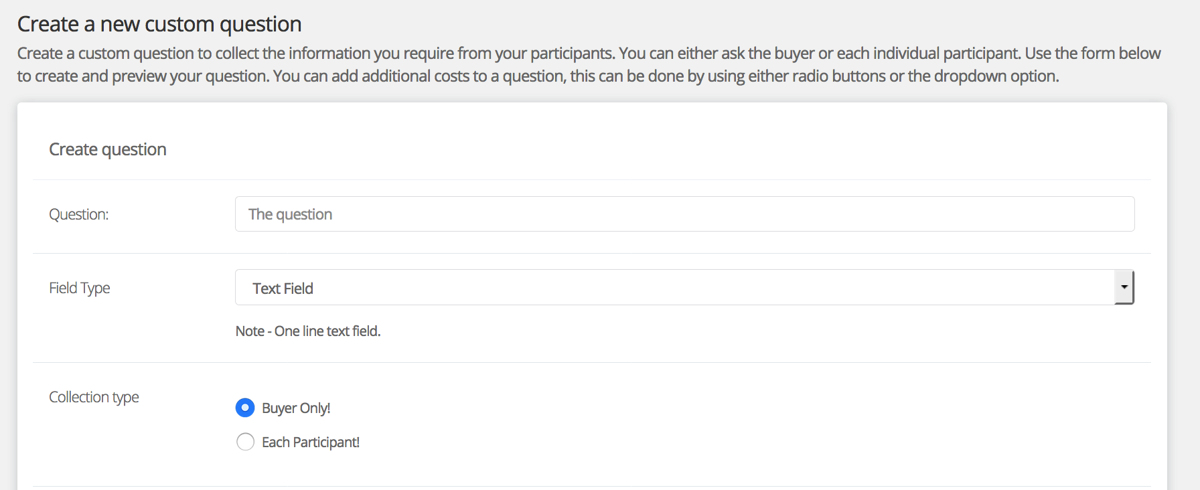Screen dimensions: 1200x490
Task: Click the "Buyer Only!" option label
Action: tap(296, 408)
